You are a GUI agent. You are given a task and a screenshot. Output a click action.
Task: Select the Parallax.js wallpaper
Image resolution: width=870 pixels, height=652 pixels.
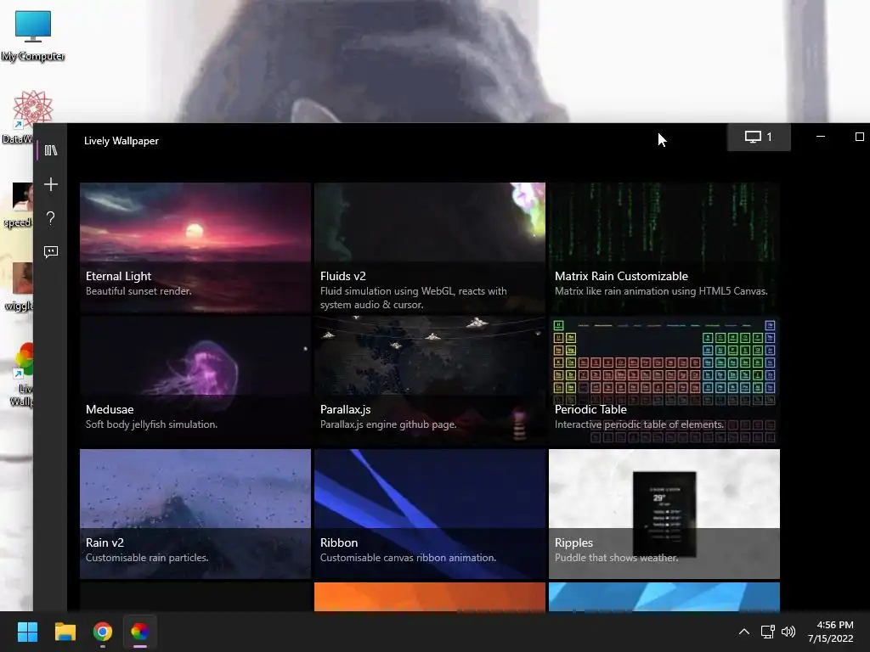click(x=429, y=381)
